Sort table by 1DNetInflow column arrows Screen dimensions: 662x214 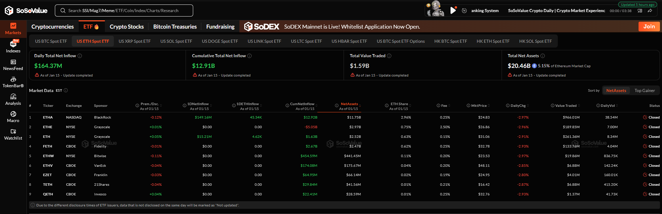coord(211,105)
